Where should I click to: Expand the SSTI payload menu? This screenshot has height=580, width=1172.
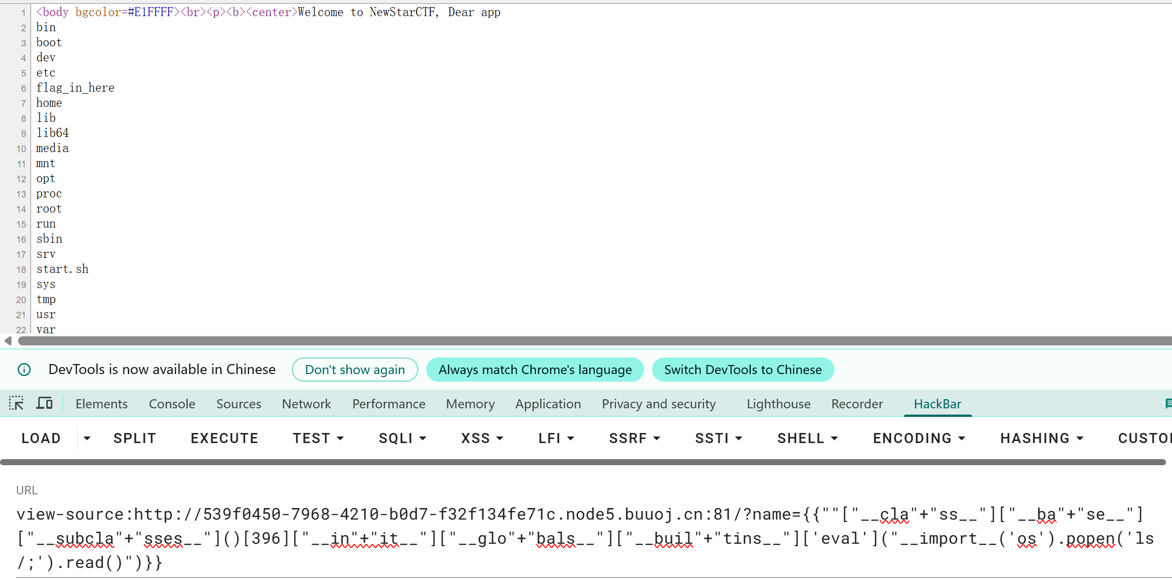[x=718, y=438]
